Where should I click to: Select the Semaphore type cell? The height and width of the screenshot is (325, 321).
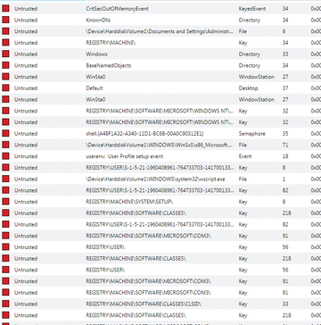[x=251, y=134]
